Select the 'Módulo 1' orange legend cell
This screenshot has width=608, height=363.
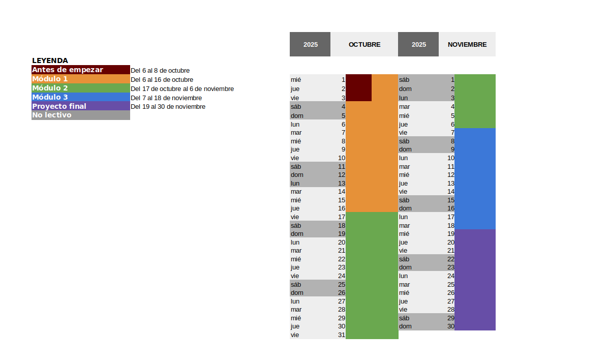81,79
